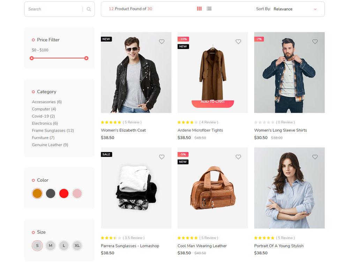Click the leather jacket man product image
The image size is (349, 262).
click(136, 72)
